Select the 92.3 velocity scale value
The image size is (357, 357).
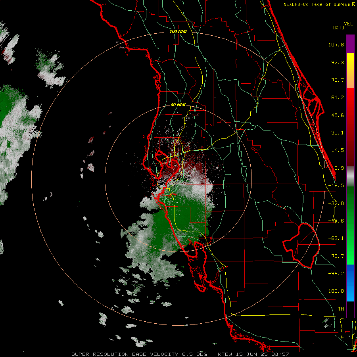click(338, 62)
